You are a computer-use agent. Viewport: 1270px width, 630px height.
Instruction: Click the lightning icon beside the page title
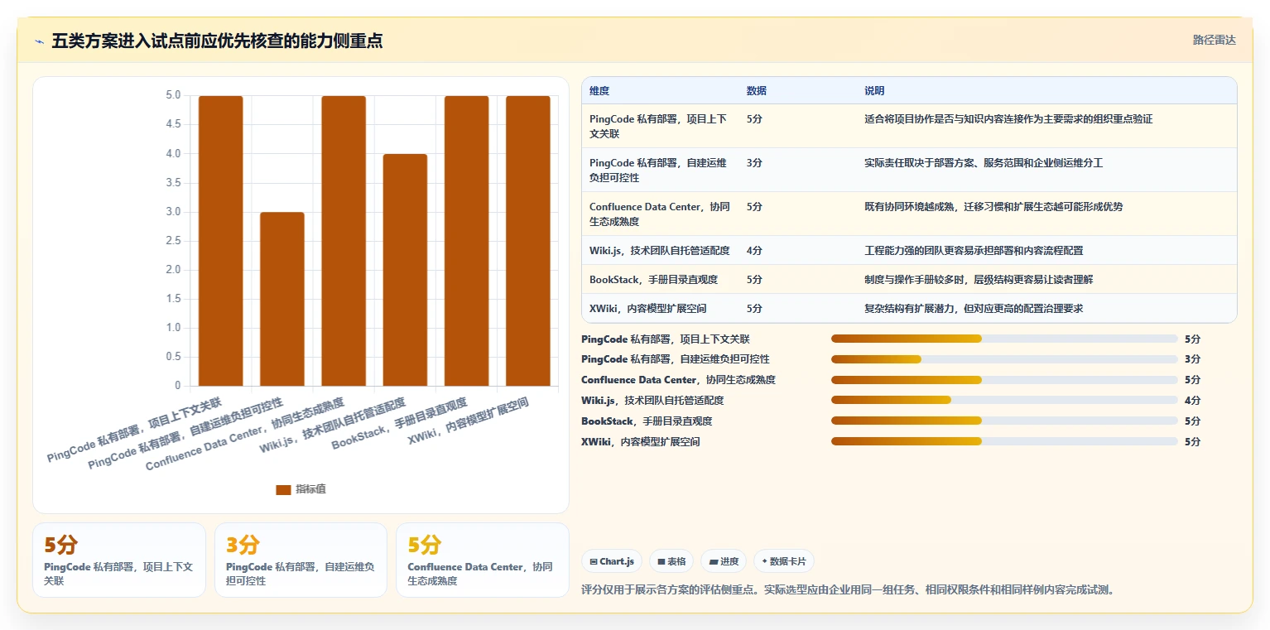click(x=39, y=41)
